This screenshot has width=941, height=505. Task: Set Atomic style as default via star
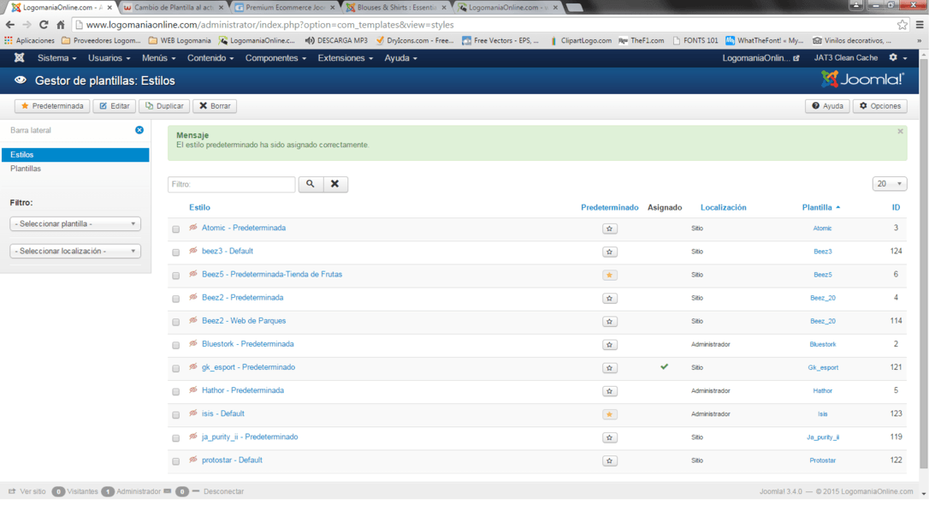(609, 229)
